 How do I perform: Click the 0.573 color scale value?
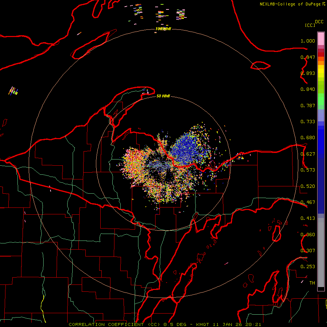point(308,170)
